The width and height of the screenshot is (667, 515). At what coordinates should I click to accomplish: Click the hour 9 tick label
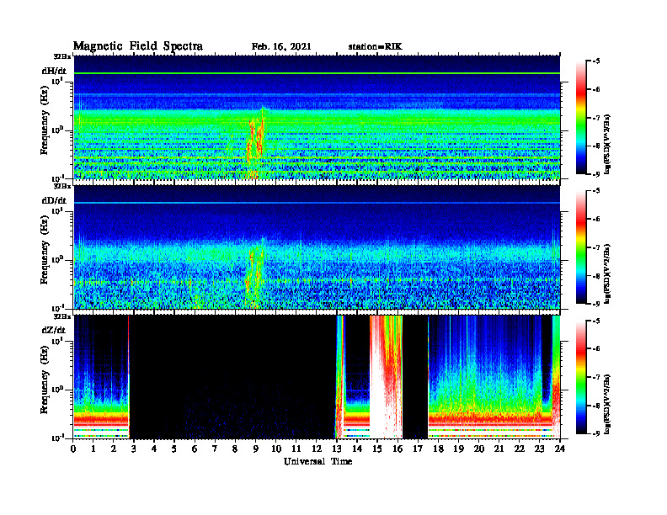point(255,449)
